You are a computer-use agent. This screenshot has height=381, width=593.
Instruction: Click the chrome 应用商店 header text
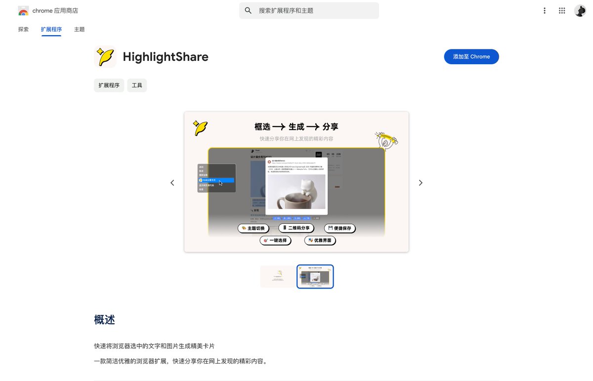pyautogui.click(x=55, y=10)
